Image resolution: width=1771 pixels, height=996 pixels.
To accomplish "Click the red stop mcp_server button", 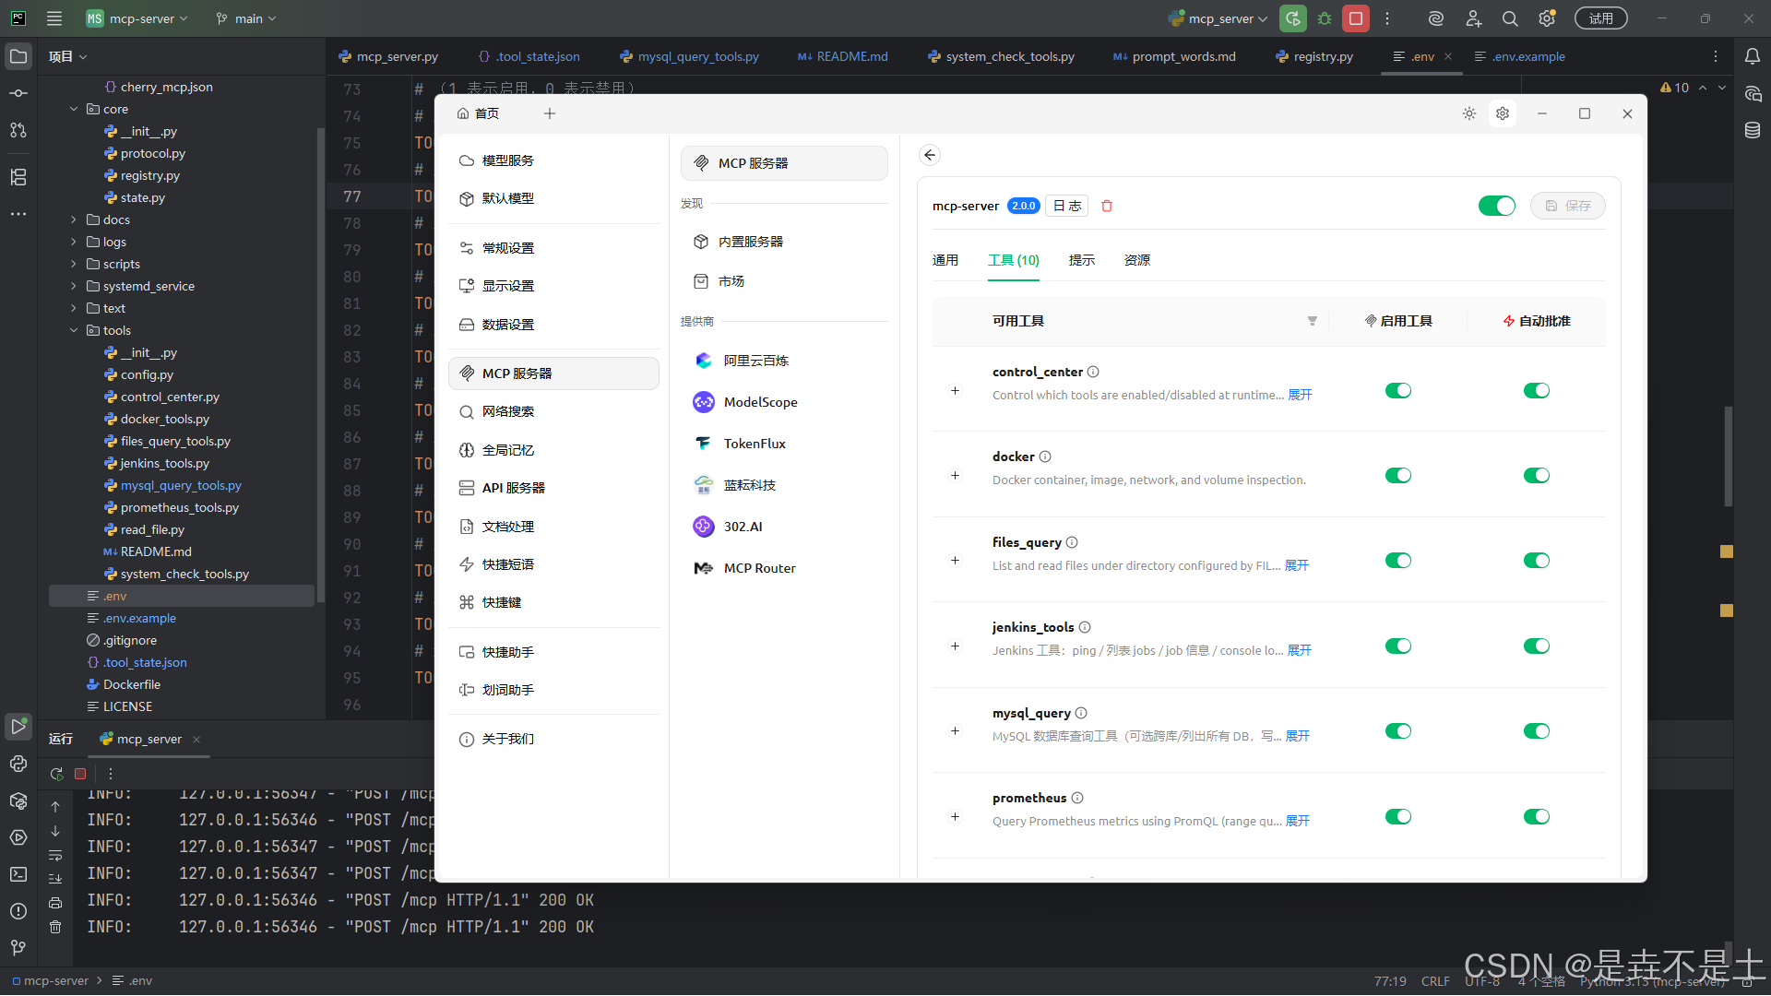I will click(1355, 18).
